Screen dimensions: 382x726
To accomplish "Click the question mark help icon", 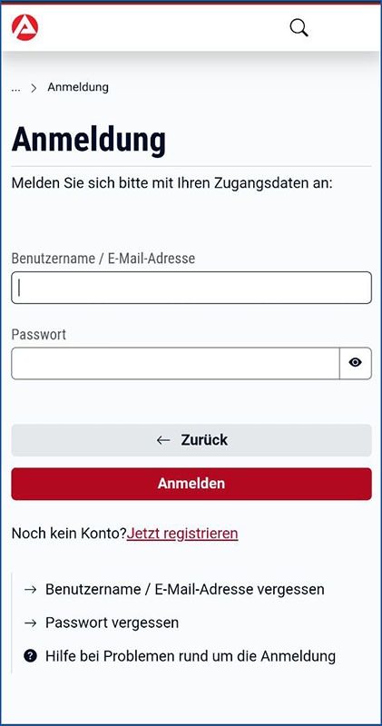I will point(30,655).
